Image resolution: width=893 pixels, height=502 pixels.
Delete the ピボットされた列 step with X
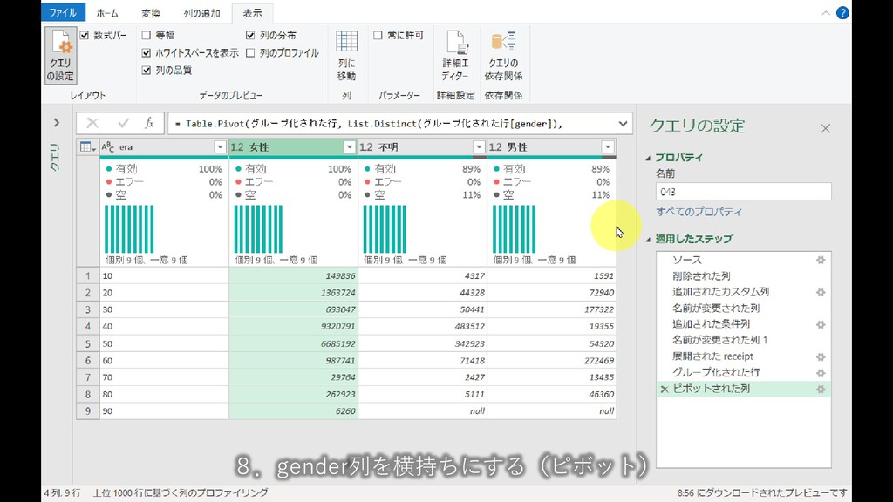click(664, 390)
